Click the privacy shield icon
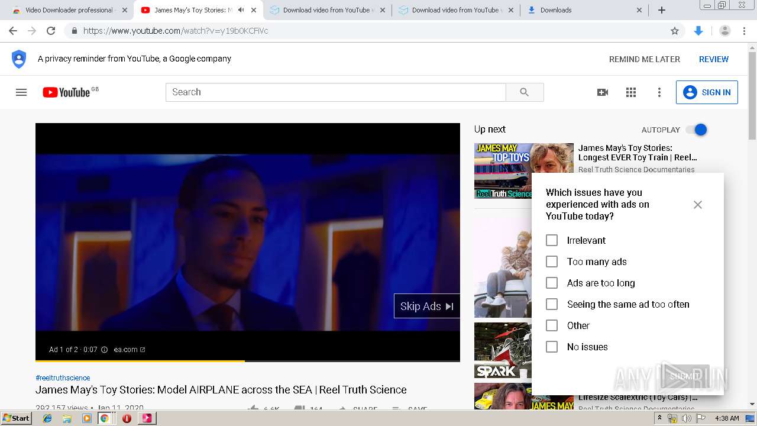 pos(19,59)
